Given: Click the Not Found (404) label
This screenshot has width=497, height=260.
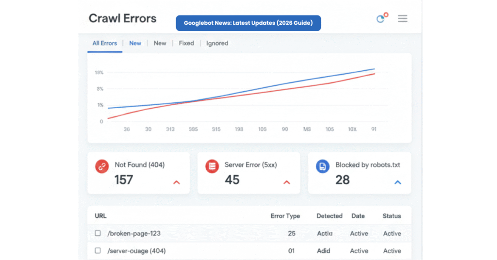Looking at the screenshot, I should 139,165.
